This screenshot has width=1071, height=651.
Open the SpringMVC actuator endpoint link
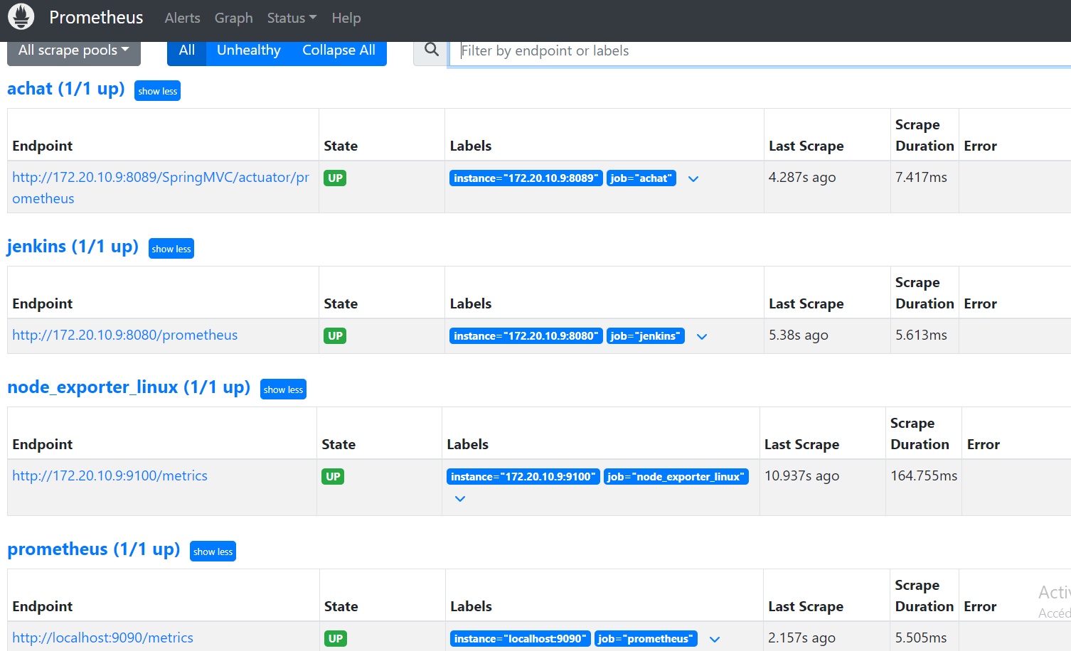click(x=161, y=187)
